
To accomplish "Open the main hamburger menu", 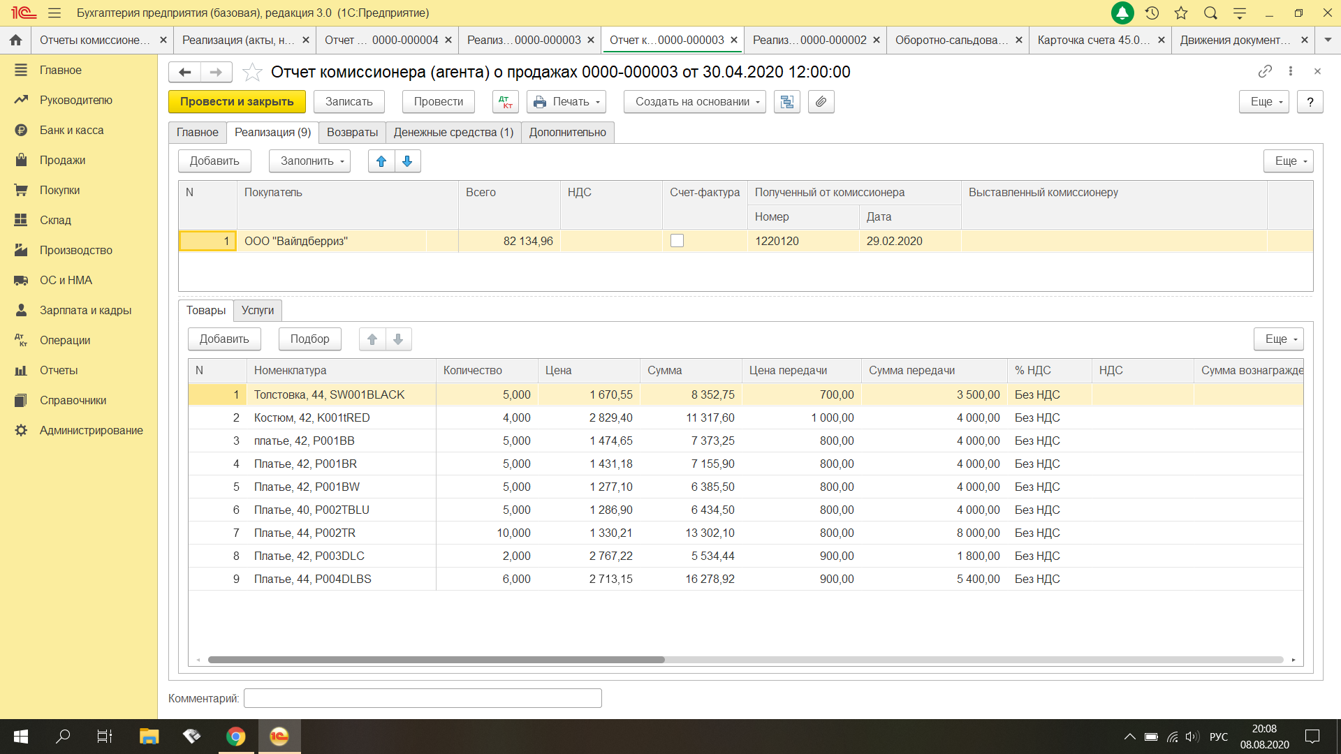I will coord(54,13).
